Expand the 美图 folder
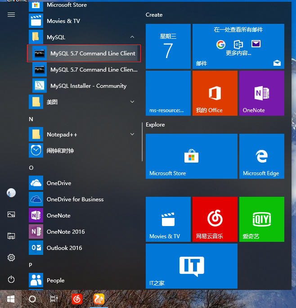 coord(132,102)
